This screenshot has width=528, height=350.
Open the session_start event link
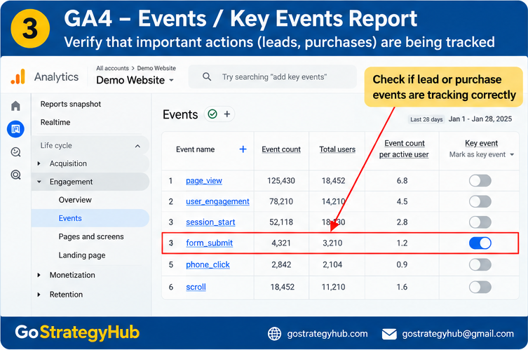(x=210, y=222)
